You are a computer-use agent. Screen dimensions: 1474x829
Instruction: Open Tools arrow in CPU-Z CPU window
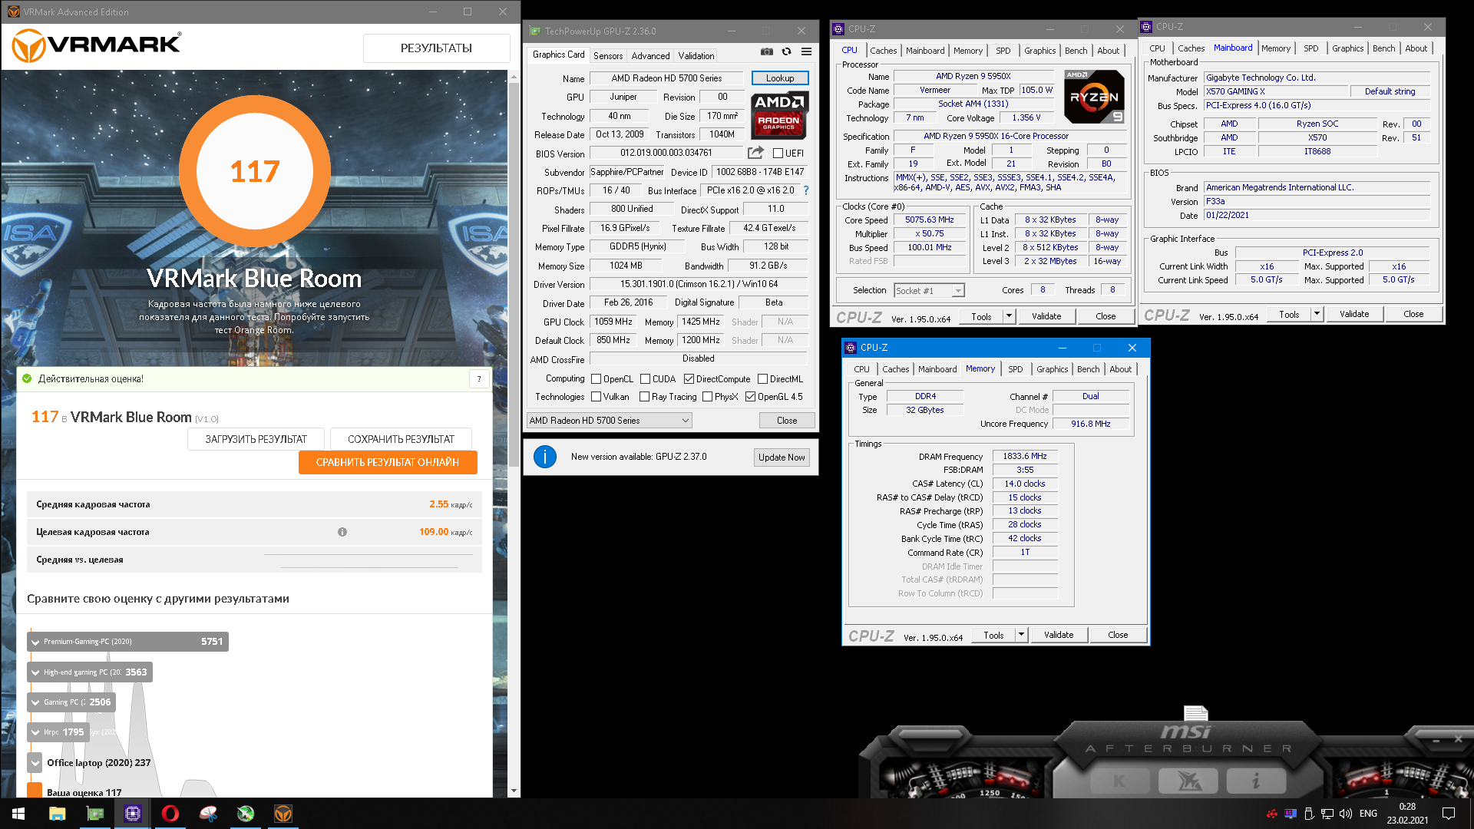[x=1010, y=316]
